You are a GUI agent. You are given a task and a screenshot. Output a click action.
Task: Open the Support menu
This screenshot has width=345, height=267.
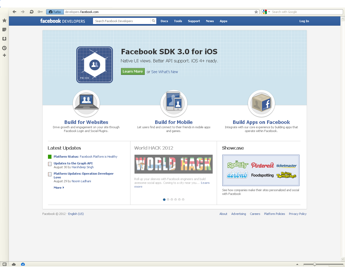point(194,21)
